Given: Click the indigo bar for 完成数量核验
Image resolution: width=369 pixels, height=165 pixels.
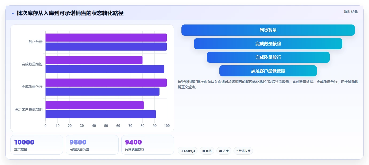Looking at the screenshot, I should click(x=105, y=69).
